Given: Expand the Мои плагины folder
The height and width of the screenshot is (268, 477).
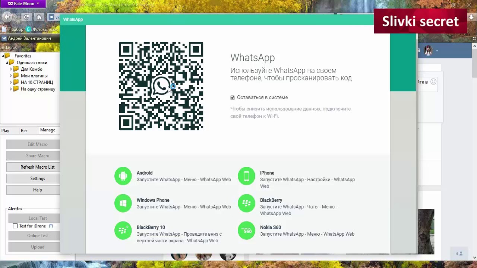Looking at the screenshot, I should (11, 76).
